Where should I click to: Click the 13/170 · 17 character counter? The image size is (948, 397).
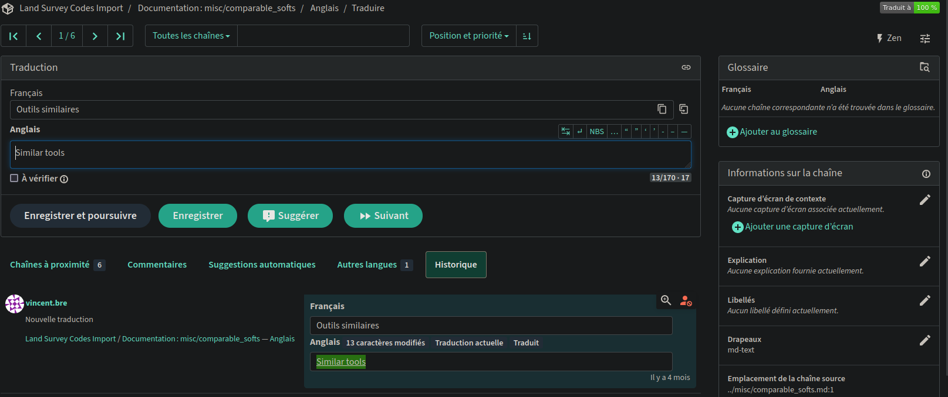[670, 177]
